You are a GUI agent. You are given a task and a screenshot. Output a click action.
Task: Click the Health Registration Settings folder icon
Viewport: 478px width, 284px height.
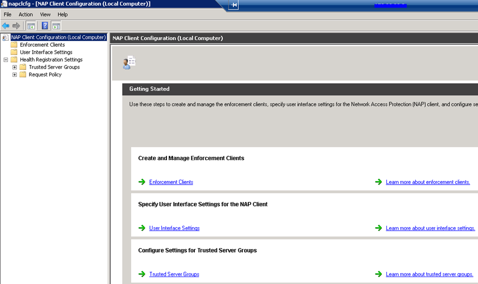(14, 59)
